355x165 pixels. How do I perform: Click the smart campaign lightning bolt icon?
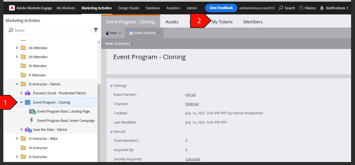[x=32, y=120]
